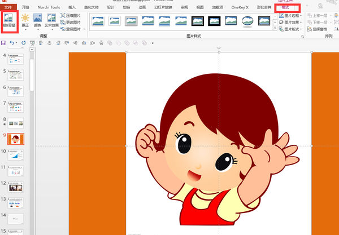Open the File (文件) tab

(x=8, y=7)
